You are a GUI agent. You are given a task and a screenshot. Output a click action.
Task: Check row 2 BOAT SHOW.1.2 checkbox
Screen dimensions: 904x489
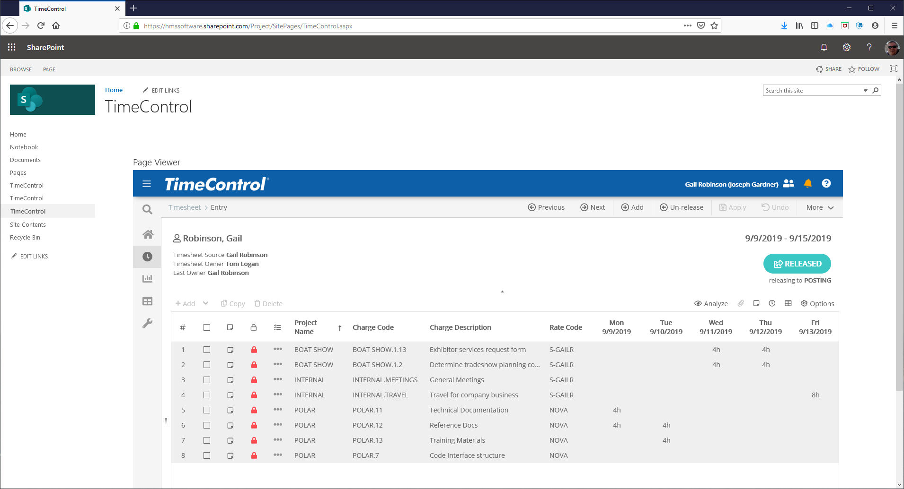point(207,365)
